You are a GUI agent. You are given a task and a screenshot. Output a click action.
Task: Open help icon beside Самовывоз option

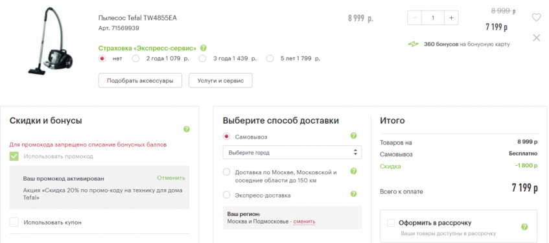click(x=353, y=136)
